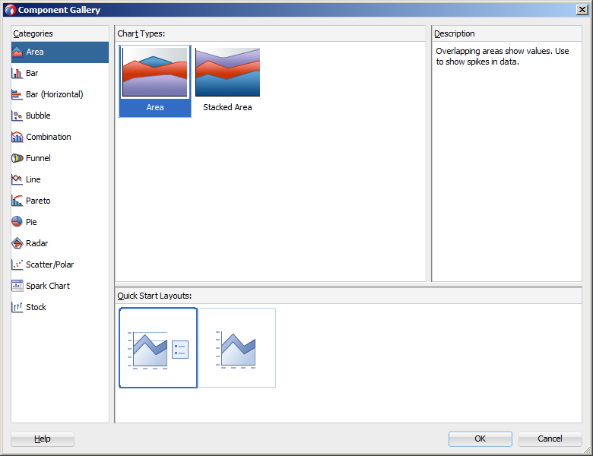Click the 'Funnel' category label
Image resolution: width=593 pixels, height=456 pixels.
point(38,158)
